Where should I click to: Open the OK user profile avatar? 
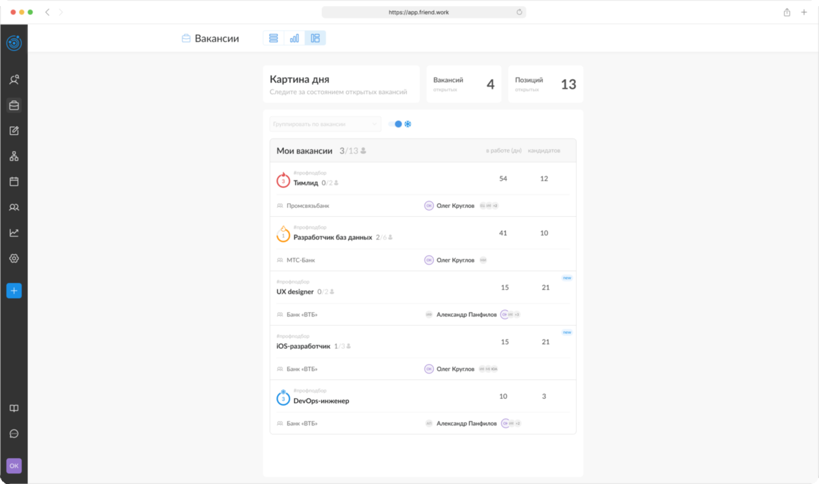pyautogui.click(x=14, y=466)
